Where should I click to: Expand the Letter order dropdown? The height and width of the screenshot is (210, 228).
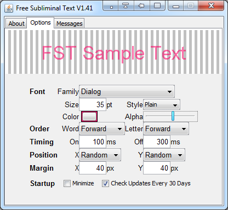tap(166, 129)
